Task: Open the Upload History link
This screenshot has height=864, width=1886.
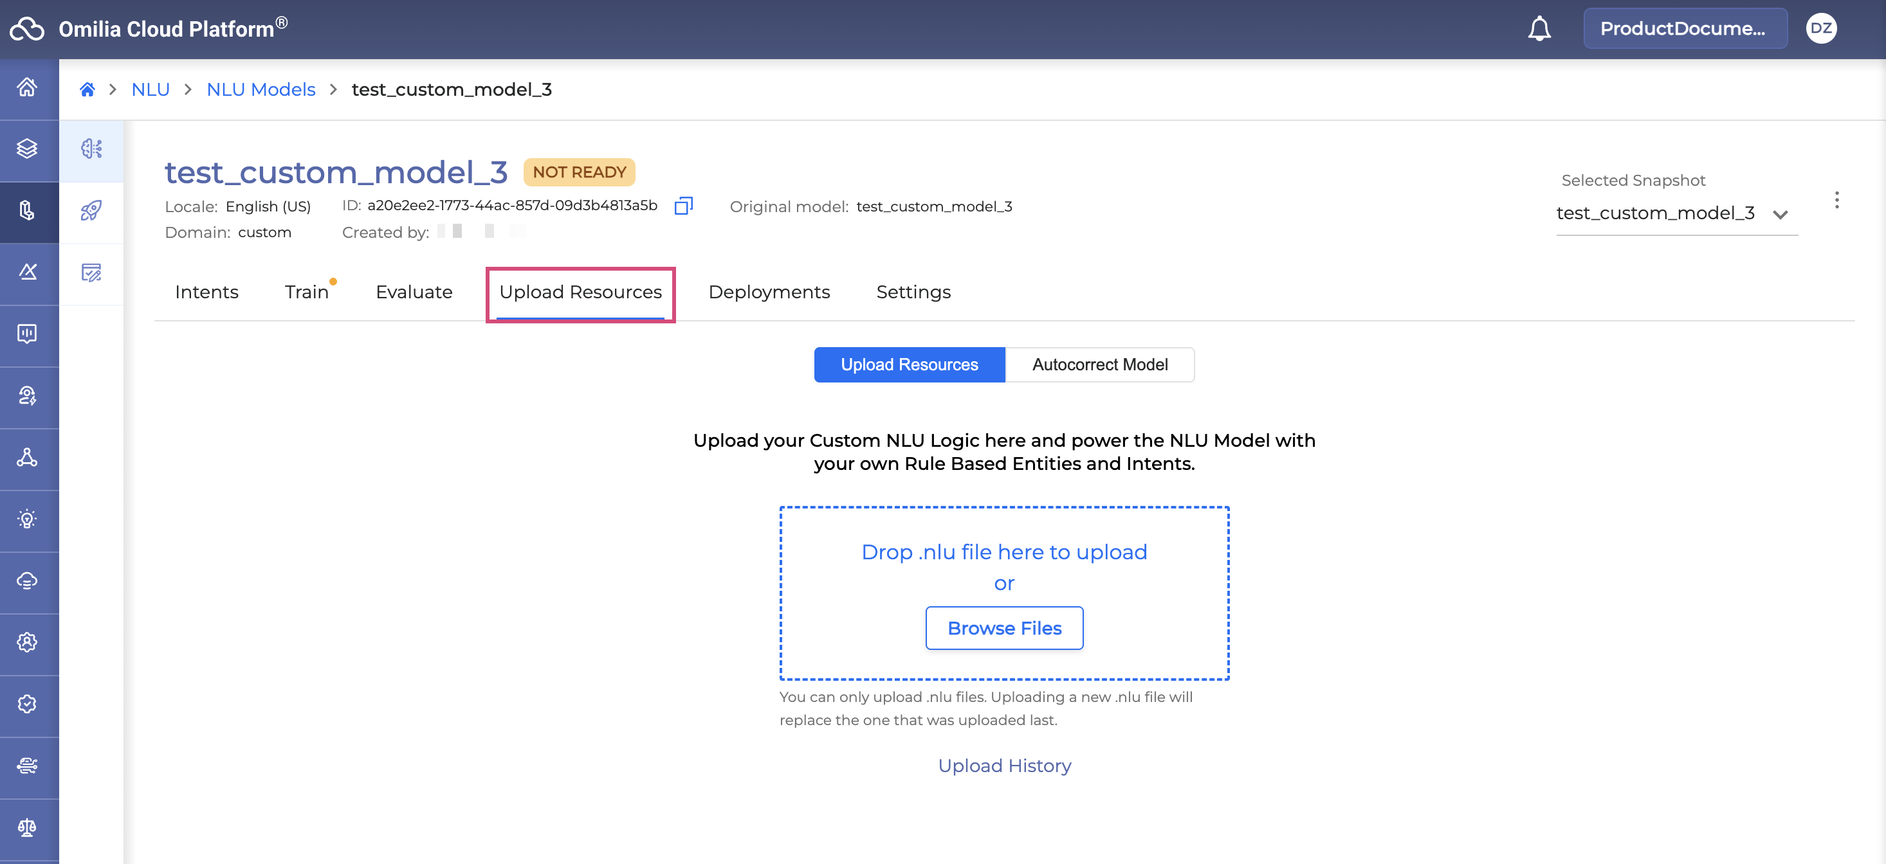Action: point(1003,765)
